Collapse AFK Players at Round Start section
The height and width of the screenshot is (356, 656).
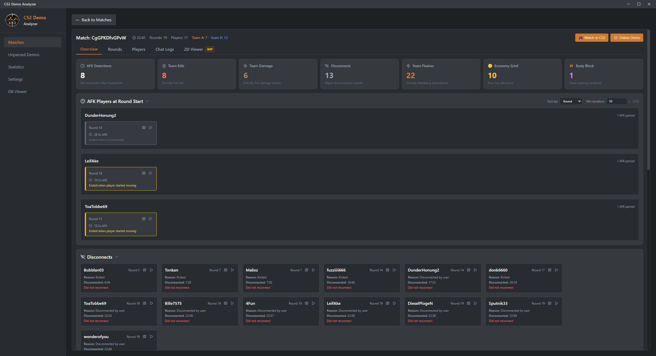pos(147,101)
